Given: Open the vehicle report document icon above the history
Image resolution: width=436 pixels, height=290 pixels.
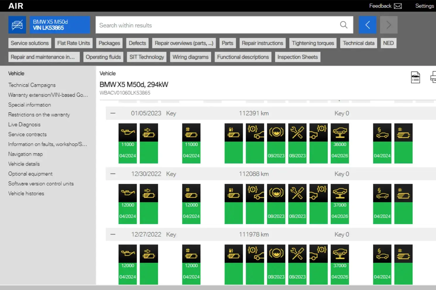Looking at the screenshot, I should tap(416, 77).
